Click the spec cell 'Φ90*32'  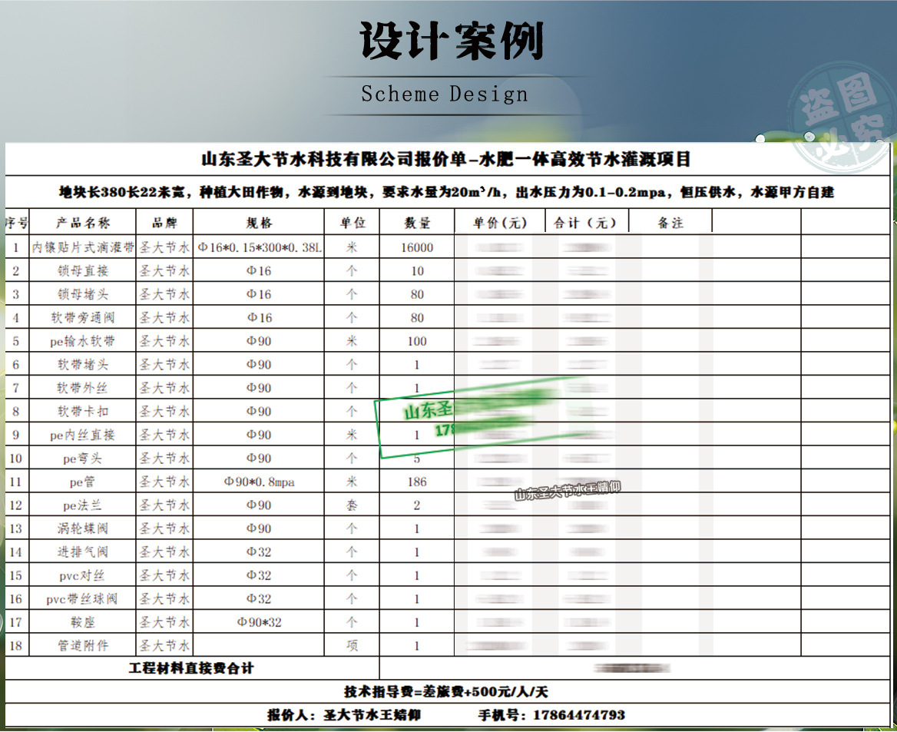click(259, 622)
